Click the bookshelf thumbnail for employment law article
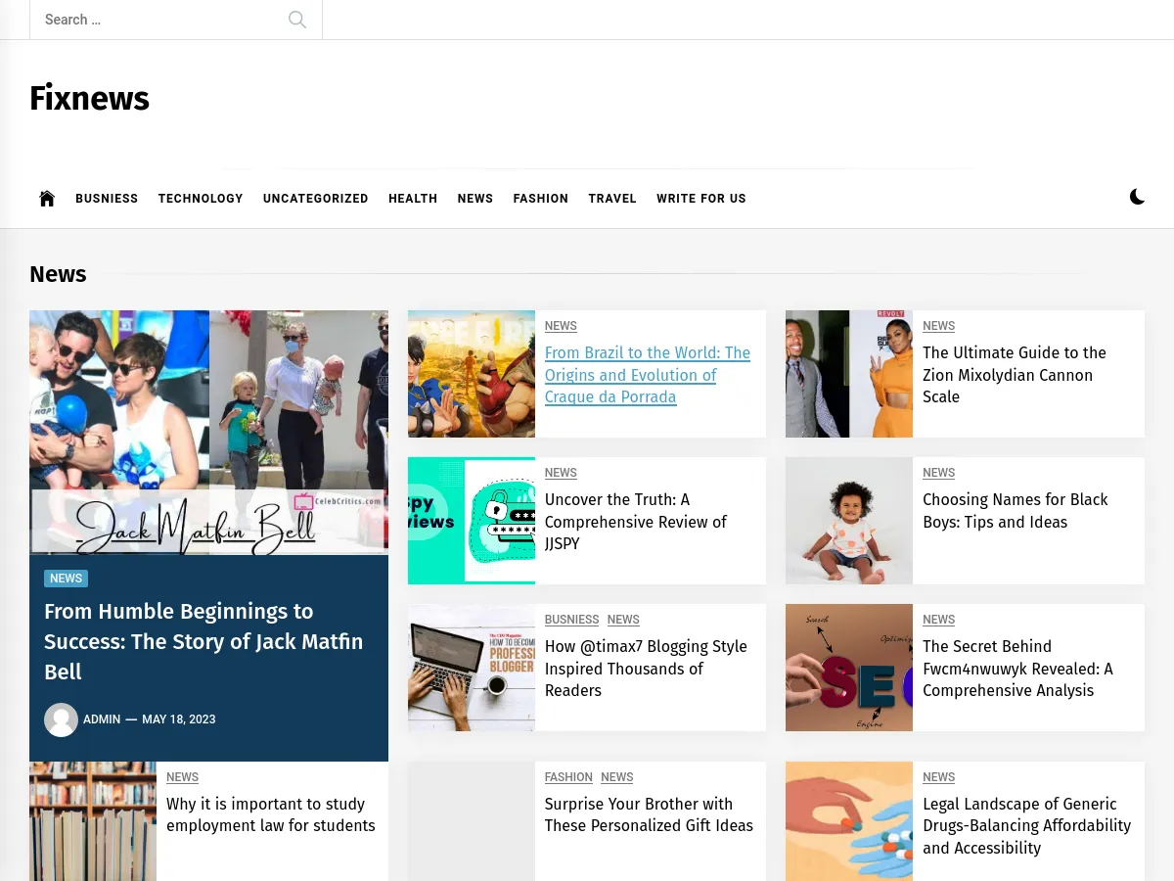 tap(93, 820)
